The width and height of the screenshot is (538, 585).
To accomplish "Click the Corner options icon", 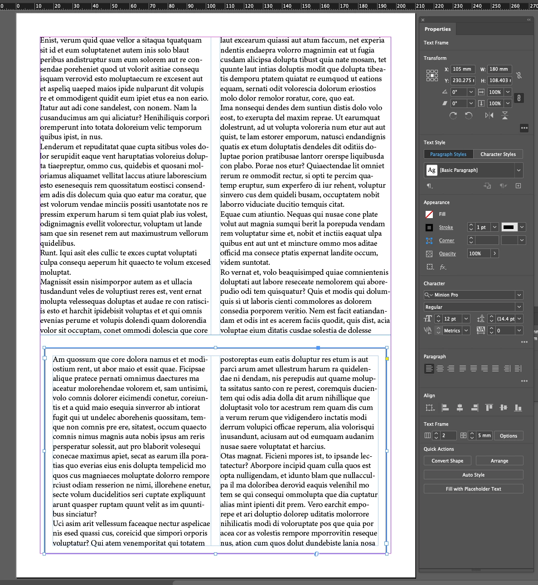I will [429, 240].
